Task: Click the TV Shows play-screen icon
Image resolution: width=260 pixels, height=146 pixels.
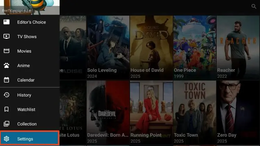Action: pyautogui.click(x=7, y=36)
